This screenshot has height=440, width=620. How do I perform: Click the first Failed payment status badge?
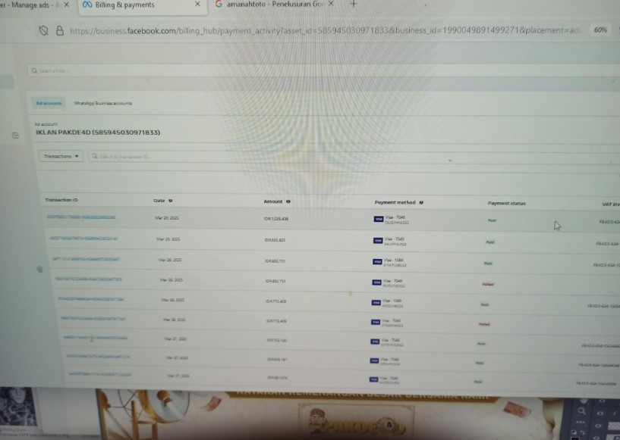click(x=487, y=284)
